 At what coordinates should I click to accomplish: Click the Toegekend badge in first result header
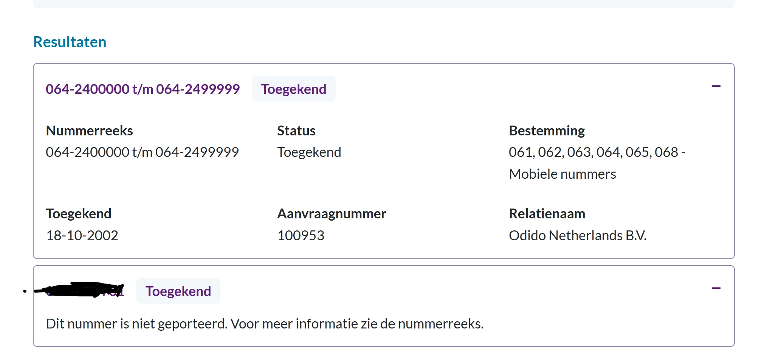click(x=293, y=89)
